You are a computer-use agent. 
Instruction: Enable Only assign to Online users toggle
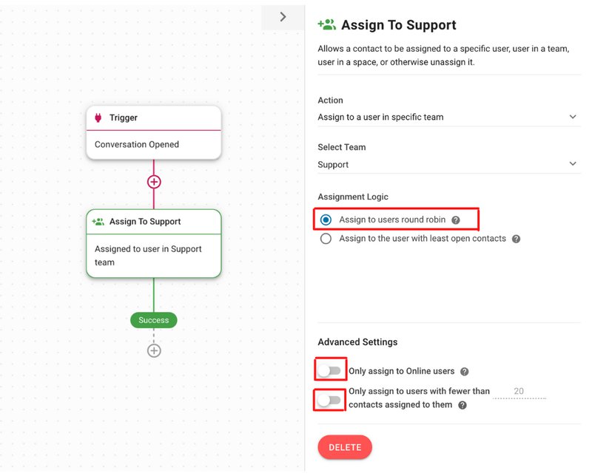click(330, 370)
